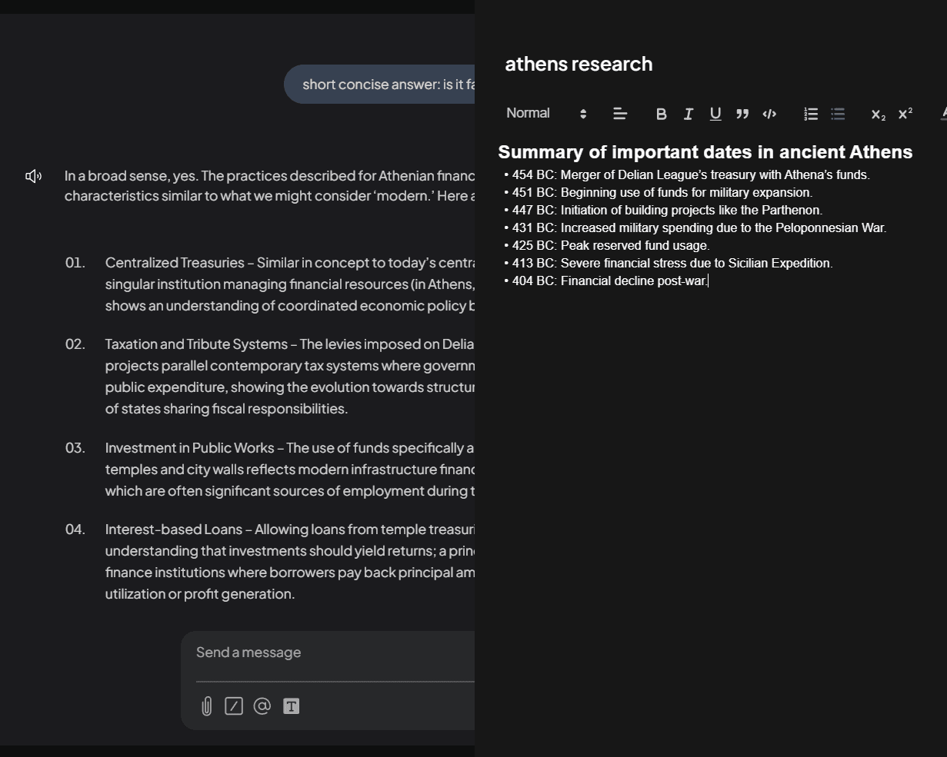This screenshot has width=947, height=757.
Task: Toggle underline formatting in the editor
Action: (715, 114)
